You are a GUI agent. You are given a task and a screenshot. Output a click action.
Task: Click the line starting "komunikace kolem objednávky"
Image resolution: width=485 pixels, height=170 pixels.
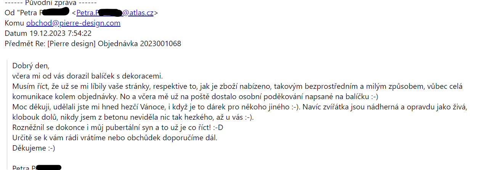194,96
